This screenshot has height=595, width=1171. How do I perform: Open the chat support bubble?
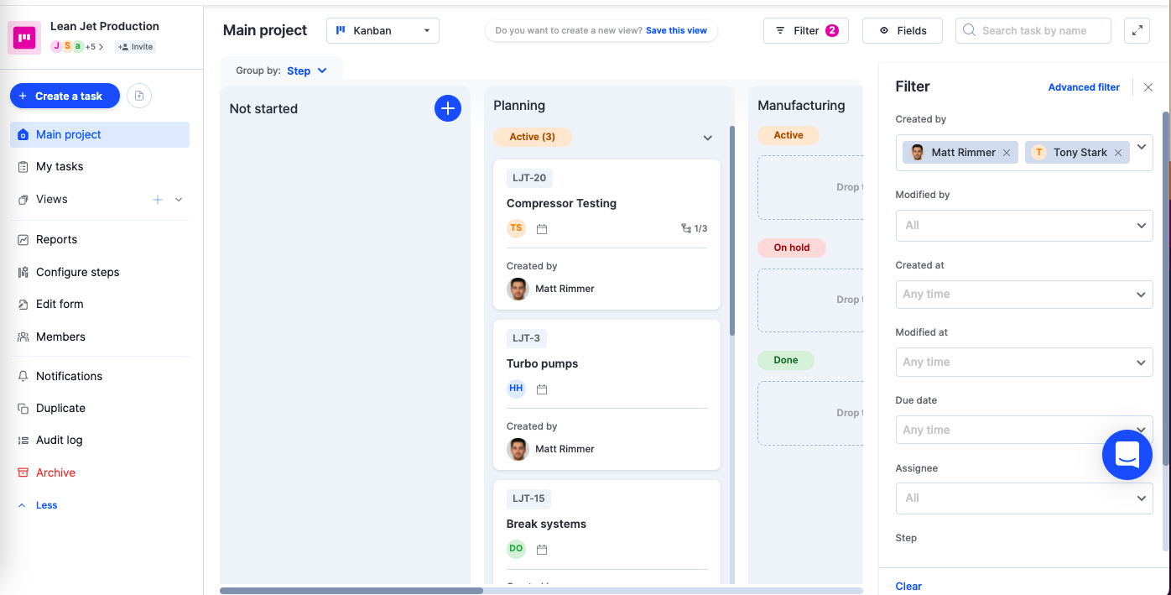(x=1127, y=455)
